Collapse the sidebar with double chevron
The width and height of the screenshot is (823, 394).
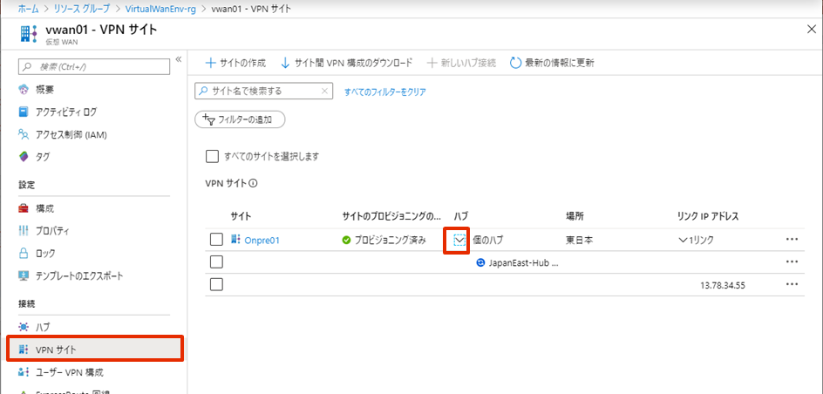click(178, 58)
